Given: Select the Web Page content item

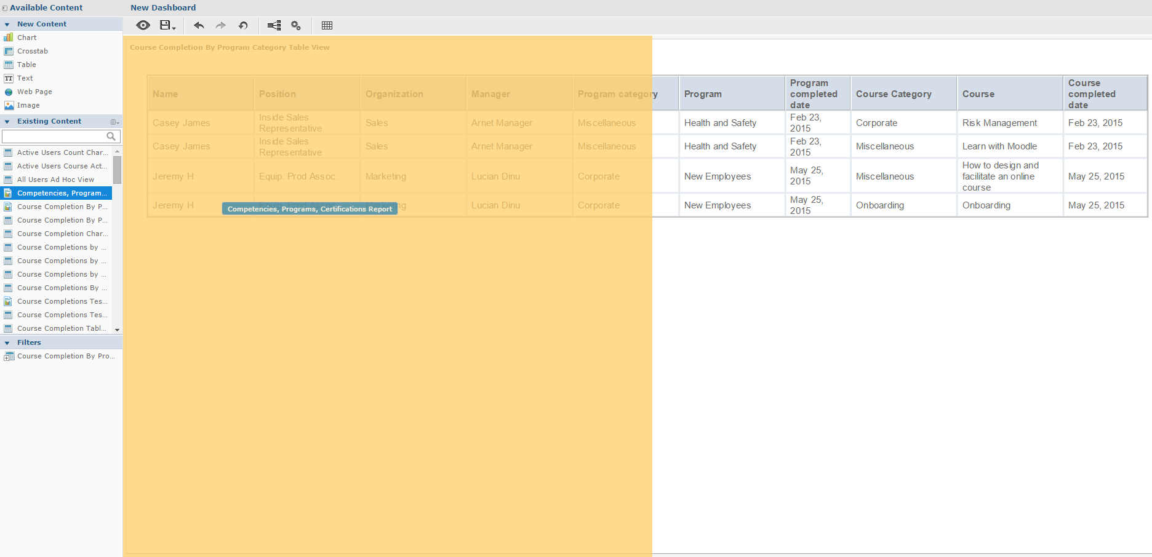Looking at the screenshot, I should 34,92.
